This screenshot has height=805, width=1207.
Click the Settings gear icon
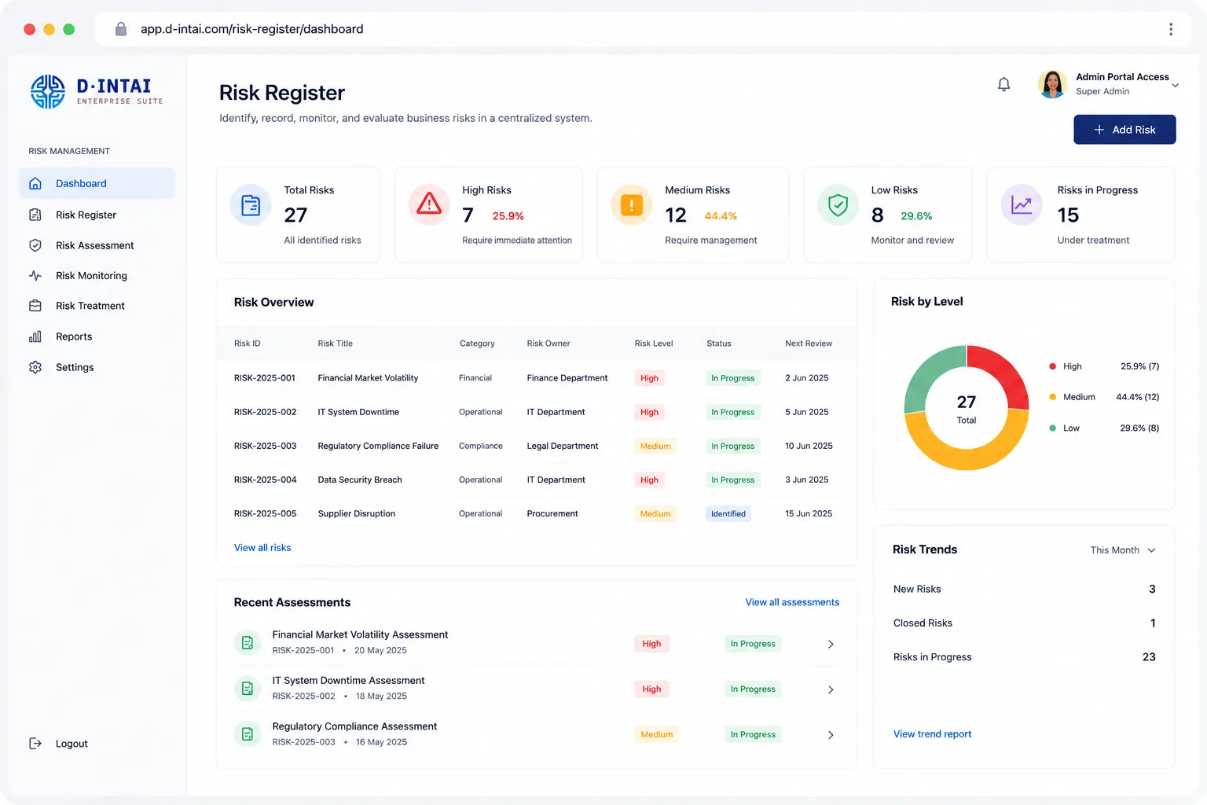pyautogui.click(x=35, y=367)
